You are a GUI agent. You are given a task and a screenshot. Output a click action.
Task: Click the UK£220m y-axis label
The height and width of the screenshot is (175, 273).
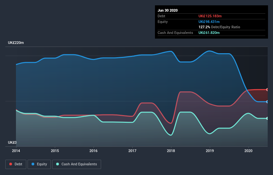16,43
